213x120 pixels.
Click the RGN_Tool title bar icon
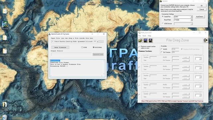[139, 33]
